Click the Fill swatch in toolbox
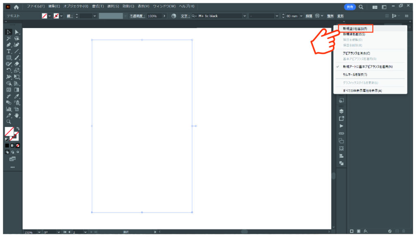Viewport: 416px width, 237px height. 9,131
